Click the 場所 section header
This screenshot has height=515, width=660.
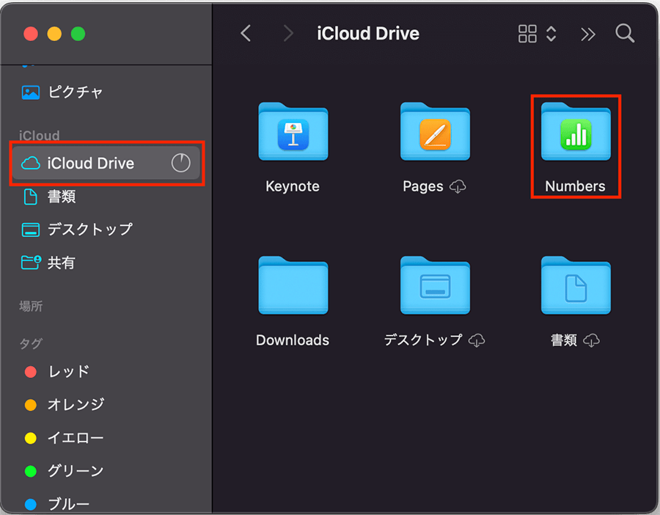point(31,306)
